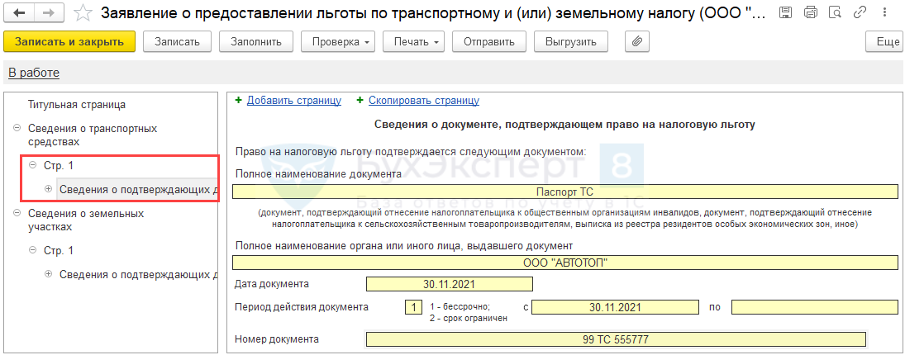Viewport: 905px width, 355px height.
Task: Open attached files with paperclip button
Action: (x=636, y=42)
